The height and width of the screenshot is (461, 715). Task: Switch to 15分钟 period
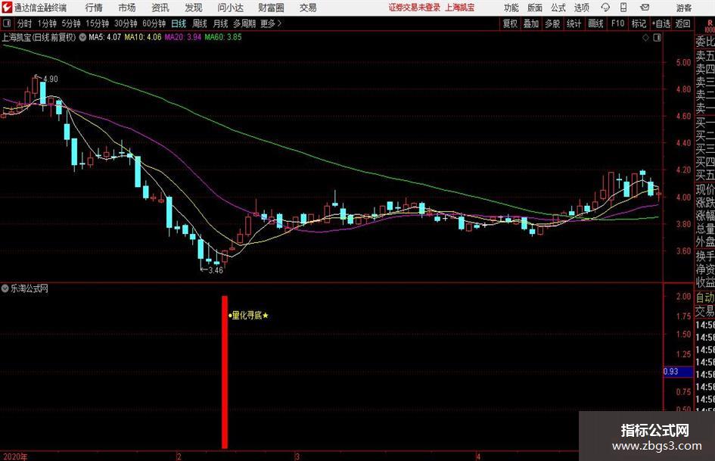[97, 23]
